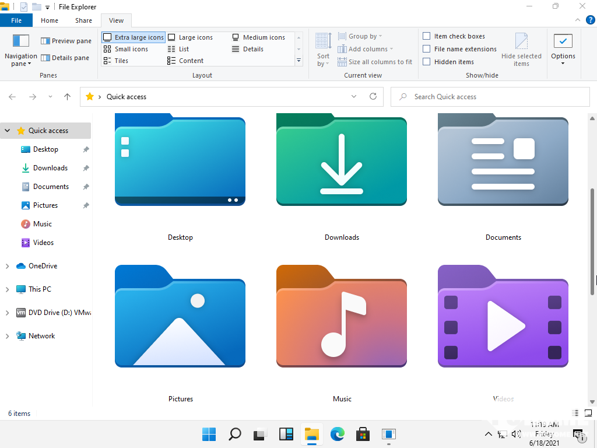Click Hide selected items button
Viewport: 597px width, 448px height.
pyautogui.click(x=521, y=50)
